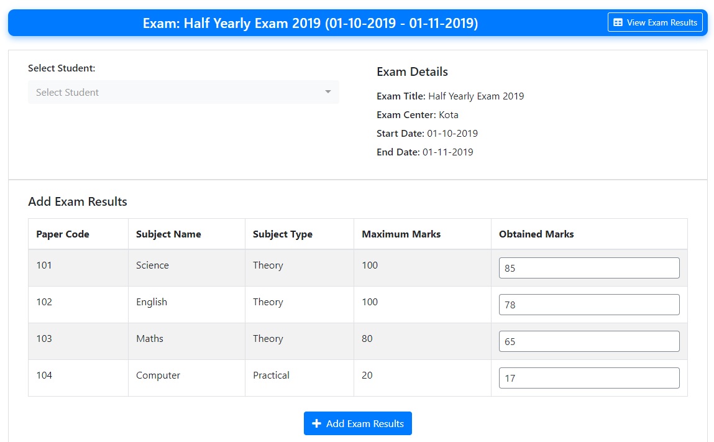Click the View Exam Results button
Viewport: 714px width, 442px height.
[x=655, y=22]
